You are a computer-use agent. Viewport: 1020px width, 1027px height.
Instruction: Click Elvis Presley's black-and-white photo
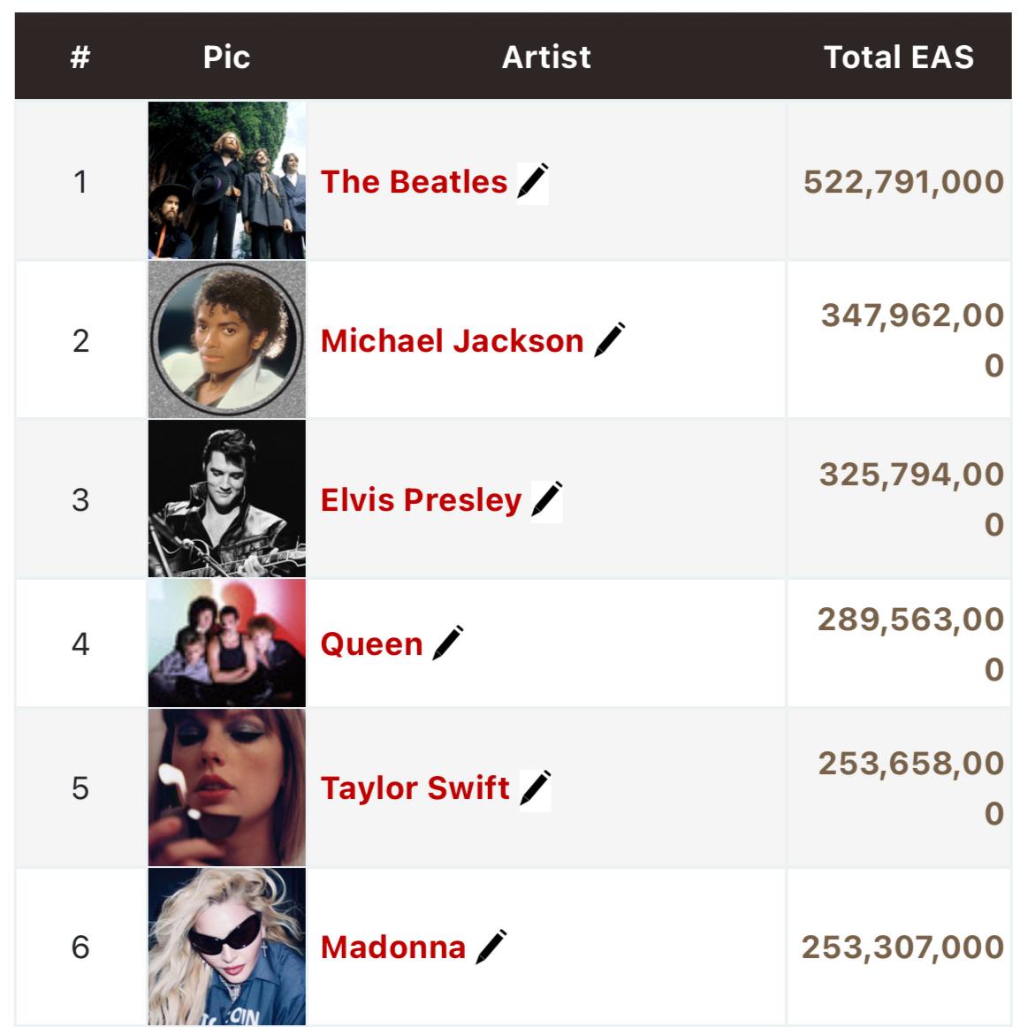coord(227,498)
